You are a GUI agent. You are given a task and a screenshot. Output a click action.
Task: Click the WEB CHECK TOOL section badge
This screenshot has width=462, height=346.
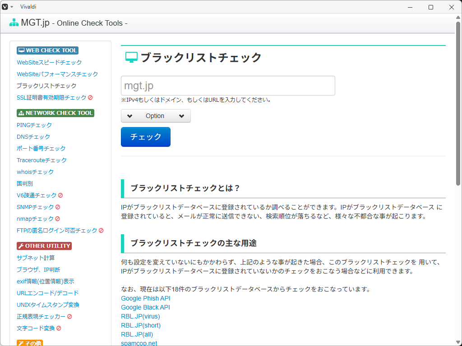[47, 50]
